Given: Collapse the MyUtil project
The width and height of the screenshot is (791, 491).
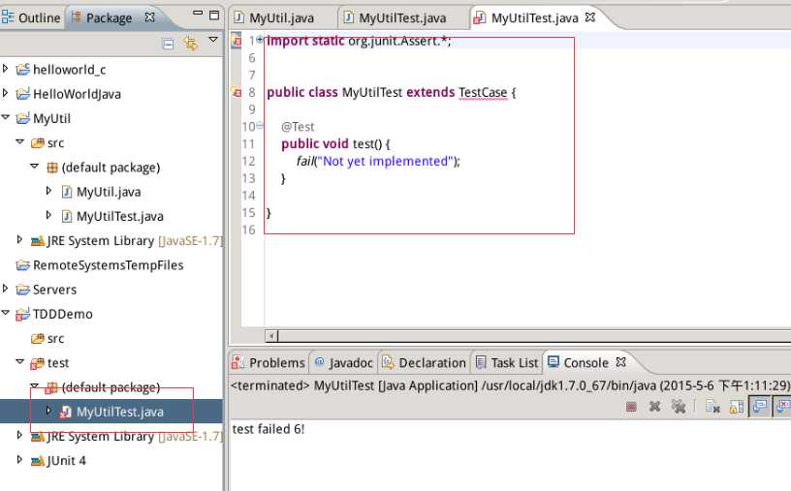Looking at the screenshot, I should (6, 117).
